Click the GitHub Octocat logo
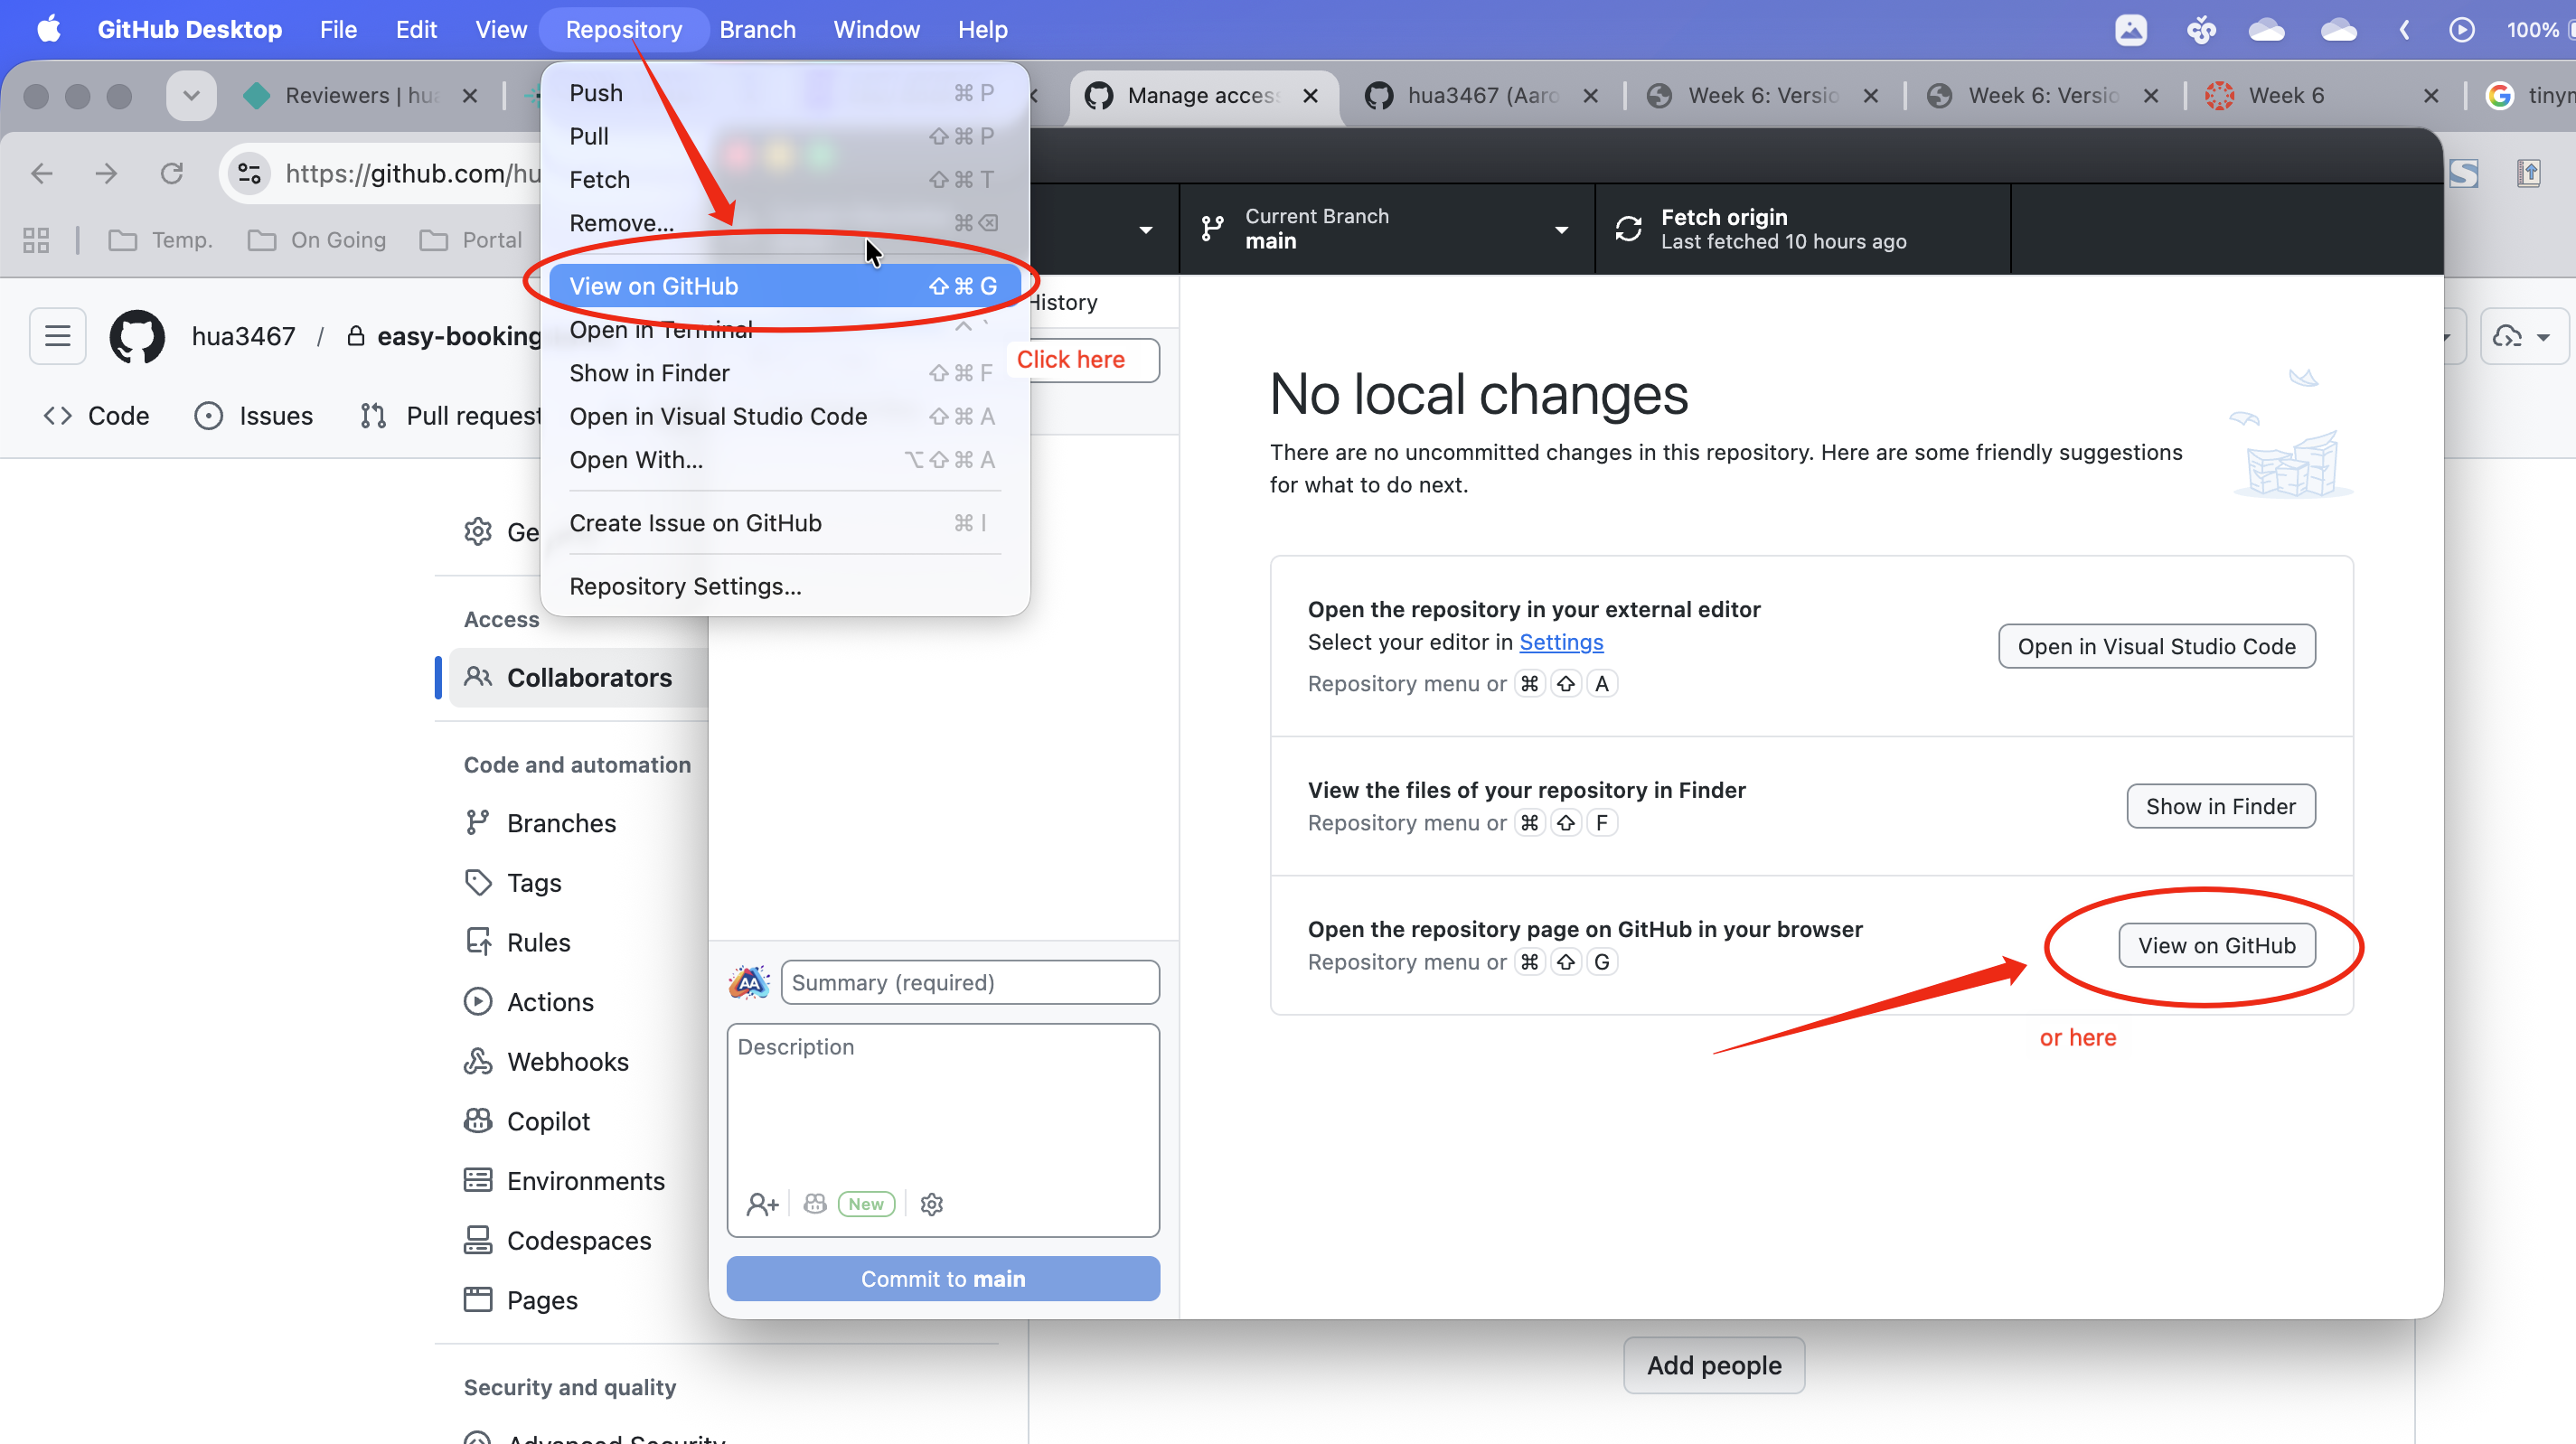Image resolution: width=2576 pixels, height=1444 pixels. coord(137,335)
